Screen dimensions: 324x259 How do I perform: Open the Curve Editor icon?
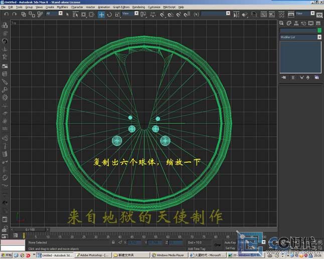263,14
